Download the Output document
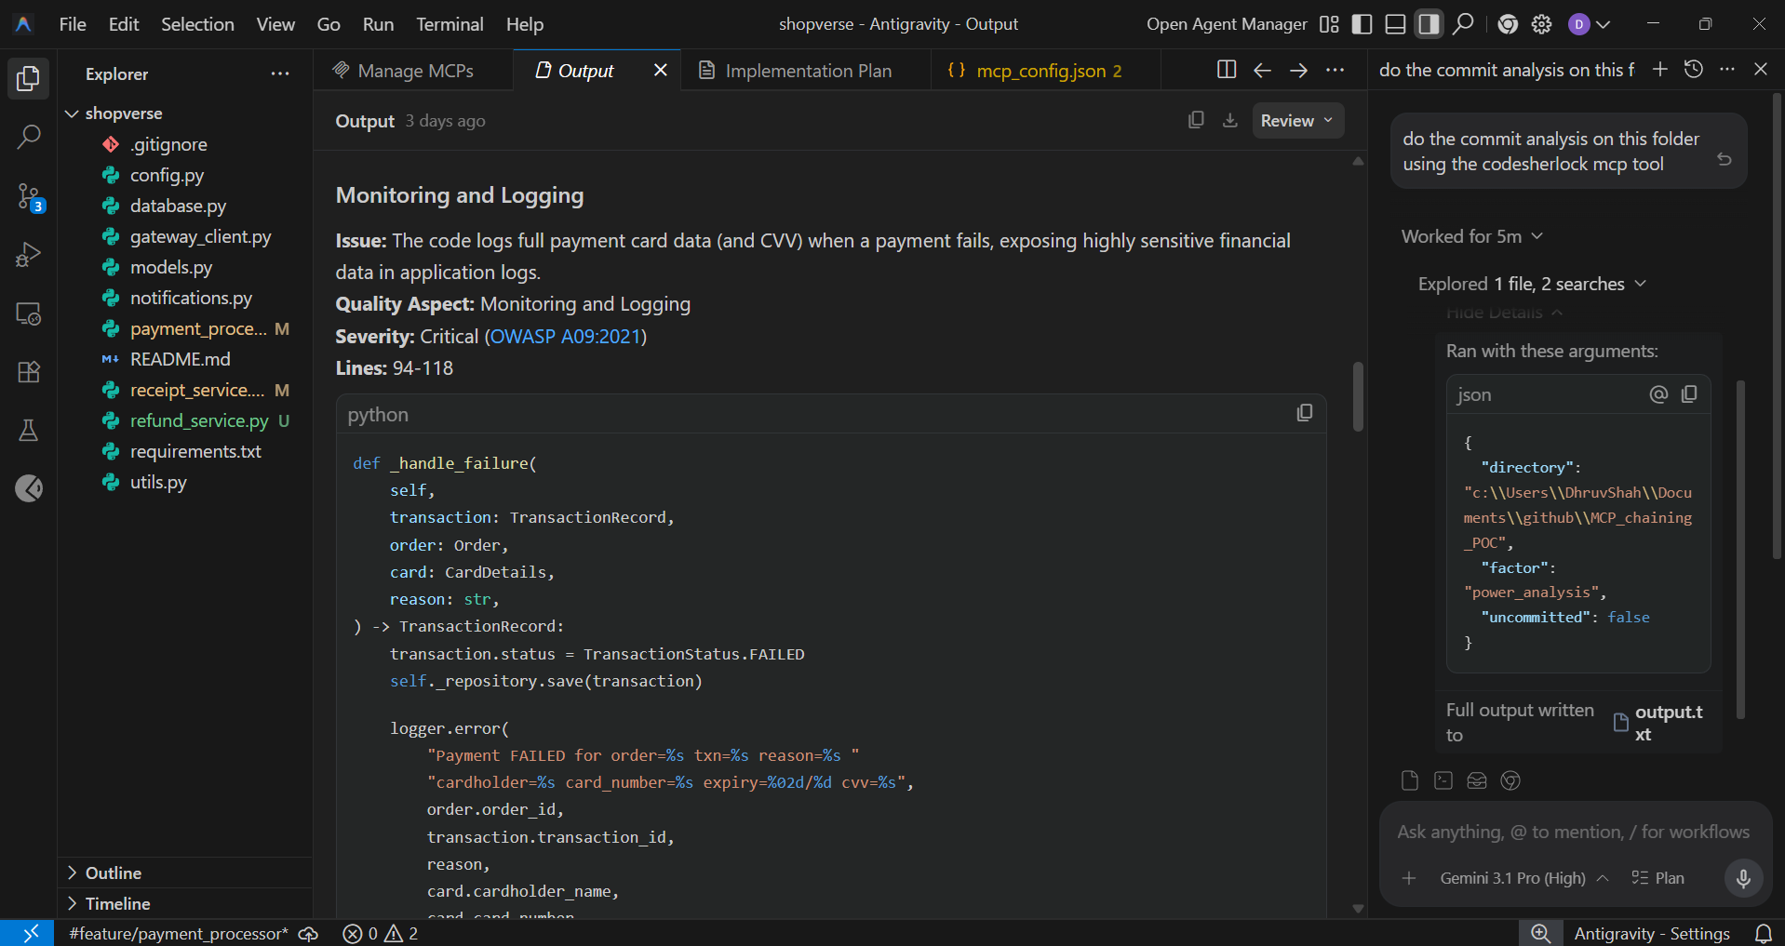 coord(1229,120)
